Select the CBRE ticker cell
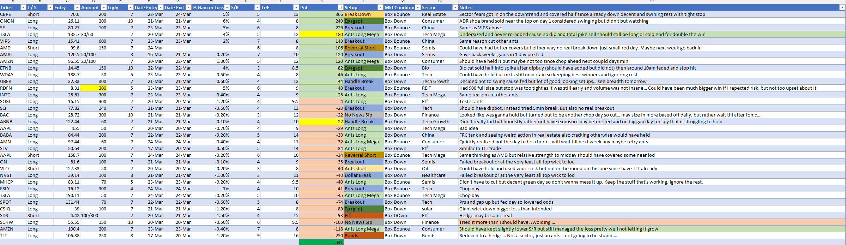The width and height of the screenshot is (846, 245). [13, 14]
